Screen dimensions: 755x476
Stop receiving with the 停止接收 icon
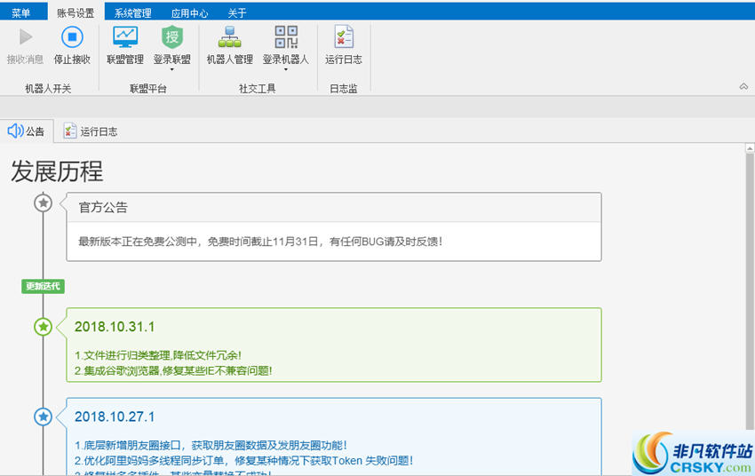pyautogui.click(x=72, y=36)
